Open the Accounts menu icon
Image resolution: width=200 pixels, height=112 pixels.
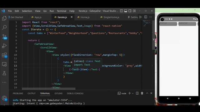[5, 98]
